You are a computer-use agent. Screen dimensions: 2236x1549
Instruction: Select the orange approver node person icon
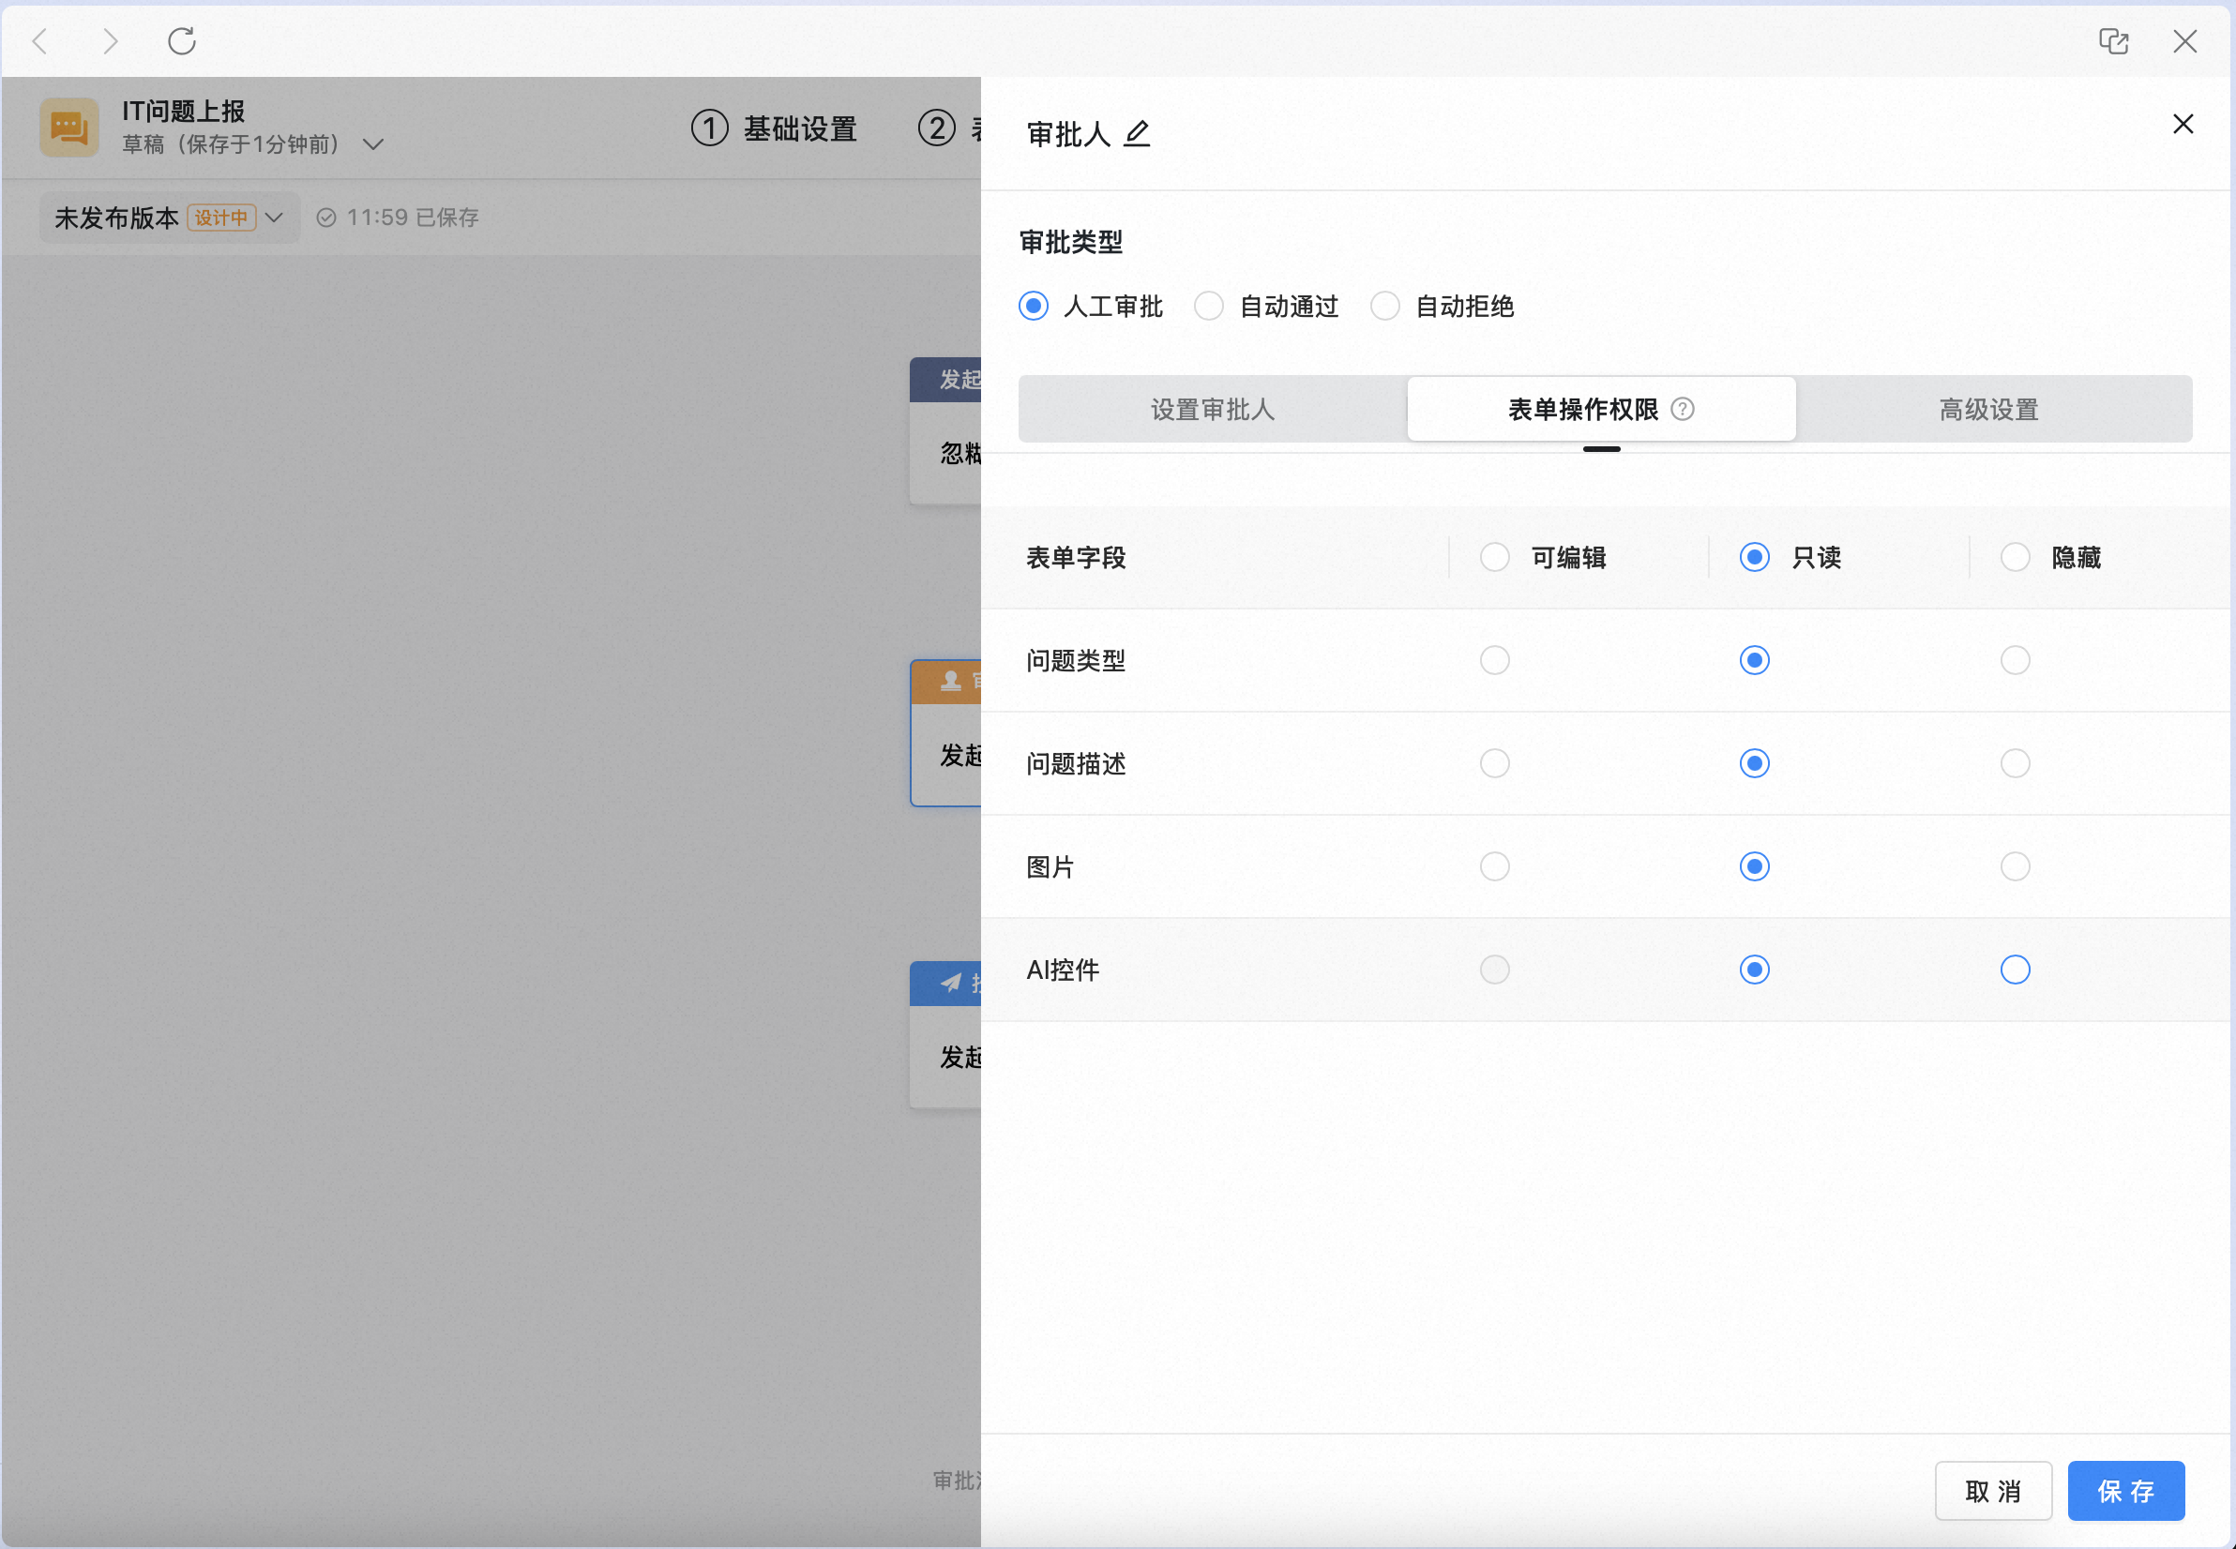(x=950, y=682)
